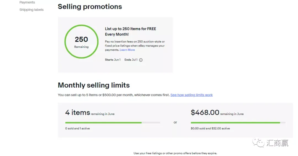298x156 pixels.
Task: Click the Starts Jun 1 date text
Action: point(113,60)
